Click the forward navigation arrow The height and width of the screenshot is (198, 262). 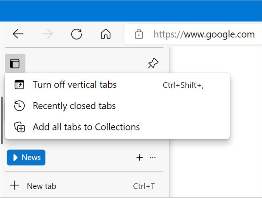tap(47, 34)
